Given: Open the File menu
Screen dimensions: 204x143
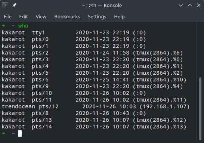Looking at the screenshot, I should (7, 17).
